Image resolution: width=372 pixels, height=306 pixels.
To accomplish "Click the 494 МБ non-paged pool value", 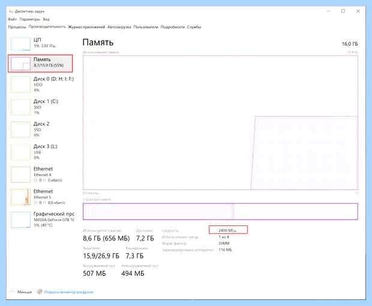I will click(x=133, y=274).
